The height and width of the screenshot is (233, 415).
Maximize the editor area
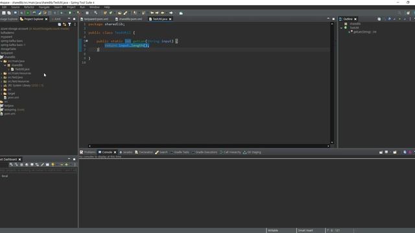click(x=333, y=19)
